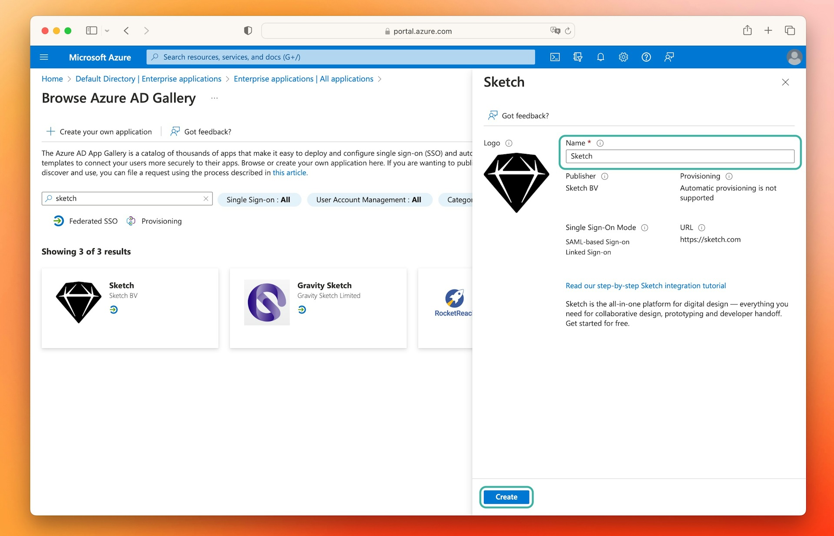Show info about the Logo field
The image size is (834, 536).
click(x=509, y=143)
